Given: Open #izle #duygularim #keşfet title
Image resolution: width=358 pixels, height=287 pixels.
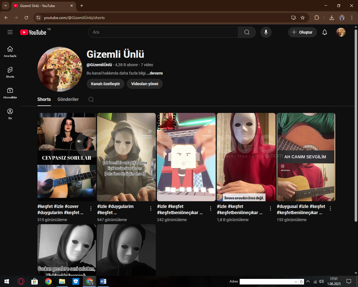Looking at the screenshot, I should click(115, 209).
